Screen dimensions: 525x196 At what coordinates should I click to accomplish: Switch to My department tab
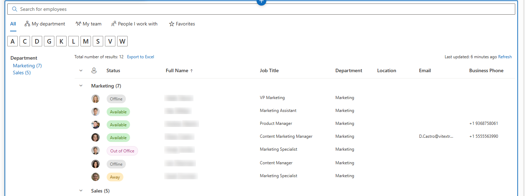pos(45,24)
